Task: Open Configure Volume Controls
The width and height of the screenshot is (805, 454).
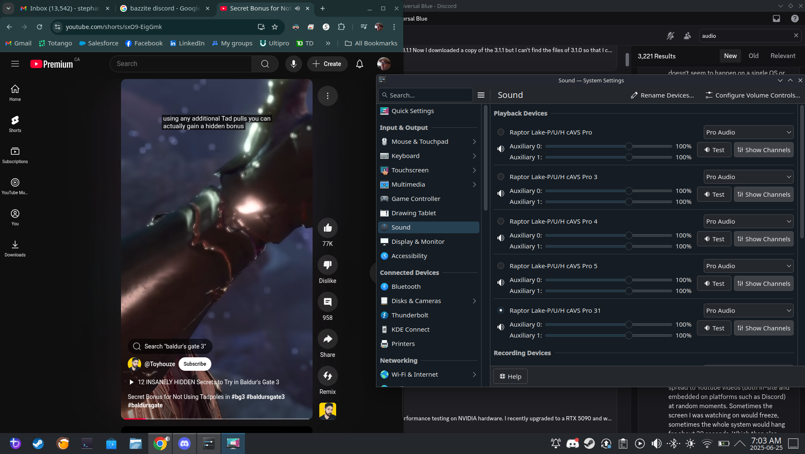Action: click(x=752, y=95)
